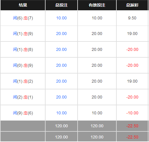Open the blue 20.00 bet in the 闲(1) 庄(2) row
The width and height of the screenshot is (149, 142).
61,81
